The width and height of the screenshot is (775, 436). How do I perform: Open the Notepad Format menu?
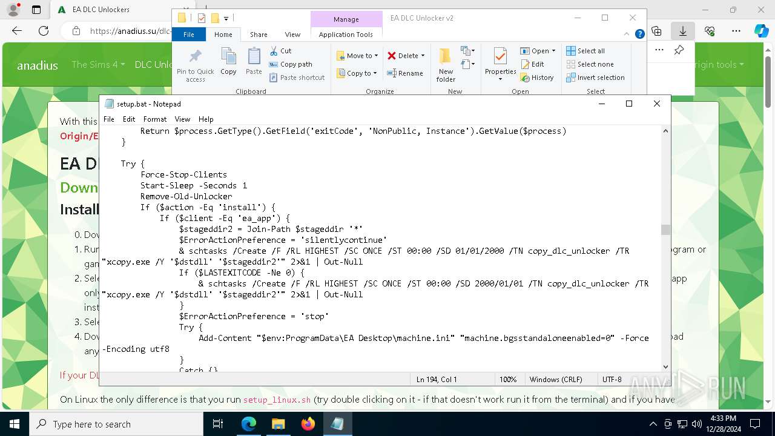click(x=155, y=119)
